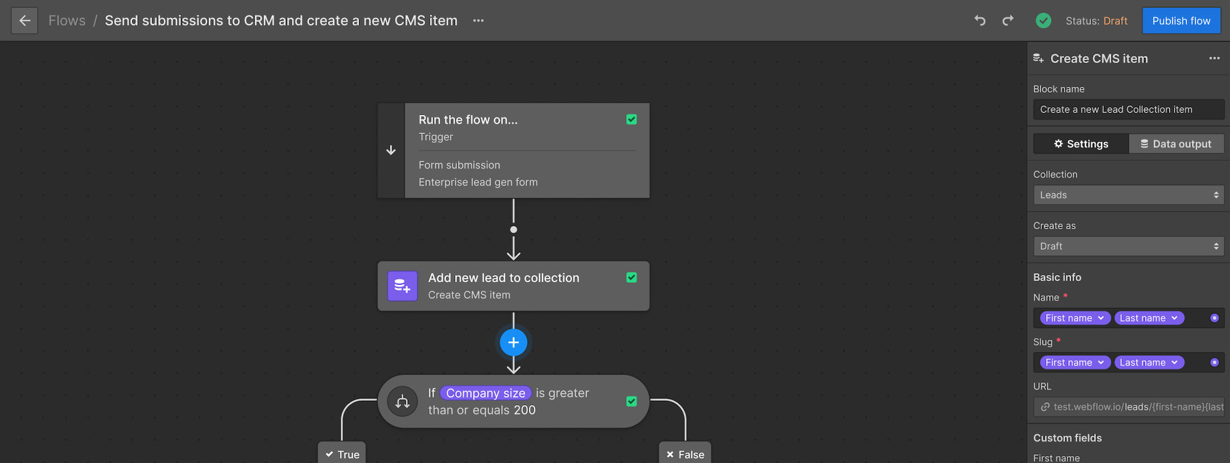Open the Collection Leads dropdown
This screenshot has height=463, width=1230.
tap(1128, 195)
